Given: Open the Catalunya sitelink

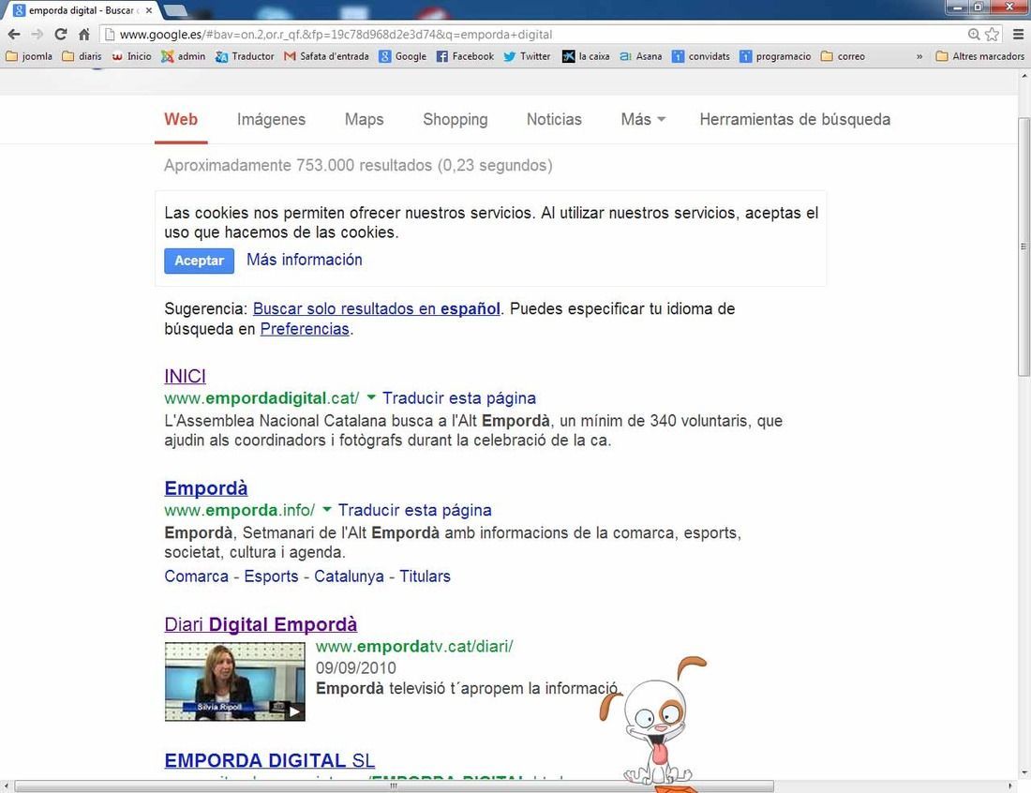Looking at the screenshot, I should tap(349, 576).
